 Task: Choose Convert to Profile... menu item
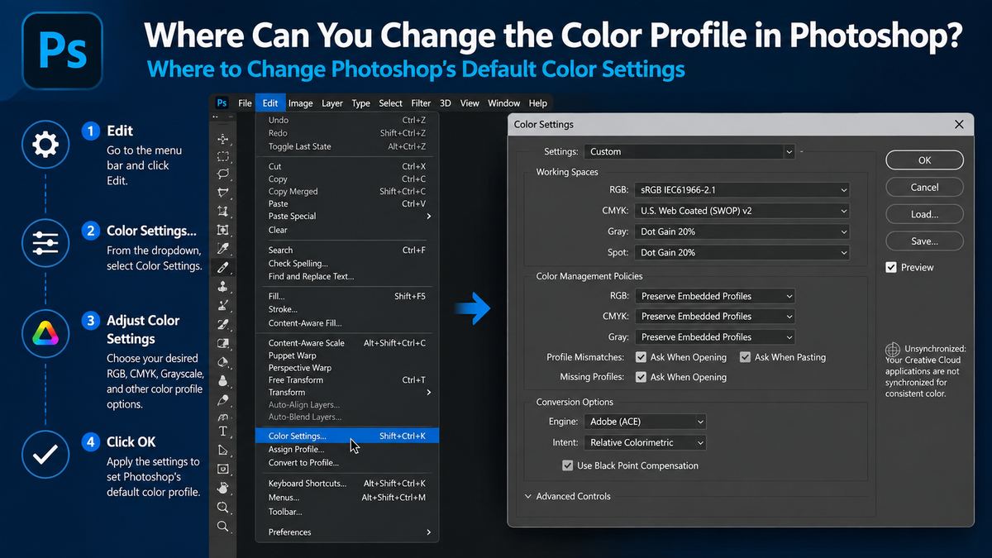tap(348, 463)
